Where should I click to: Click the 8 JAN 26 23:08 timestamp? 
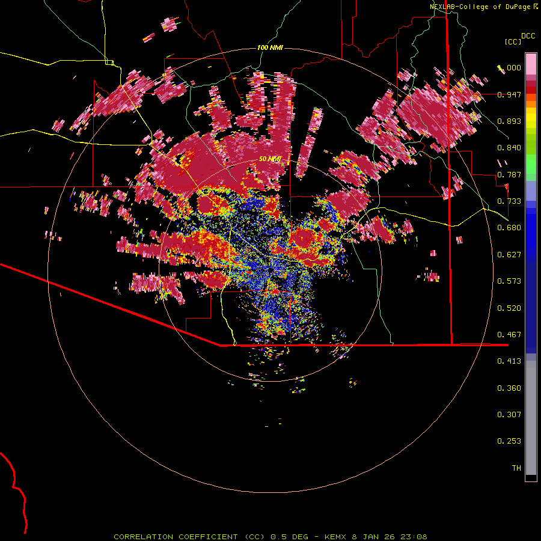tap(390, 537)
